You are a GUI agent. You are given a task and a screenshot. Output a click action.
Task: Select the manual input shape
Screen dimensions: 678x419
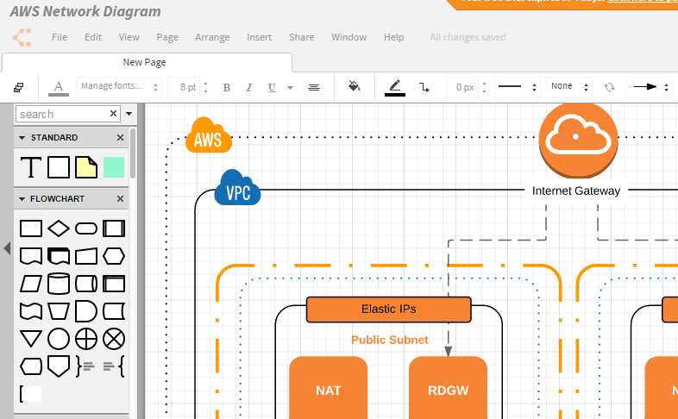(86, 256)
